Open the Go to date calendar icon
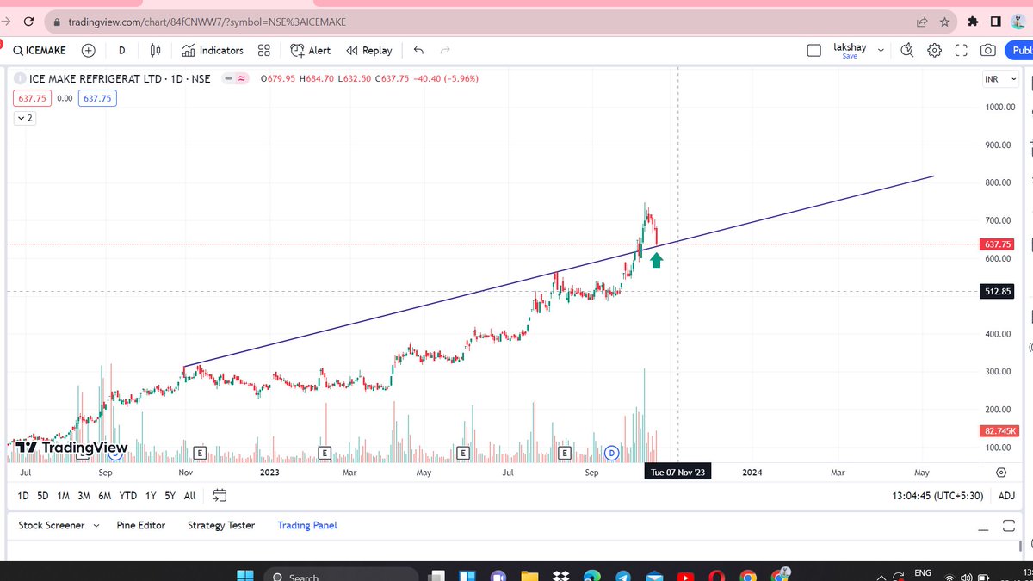This screenshot has height=581, width=1033. (220, 495)
